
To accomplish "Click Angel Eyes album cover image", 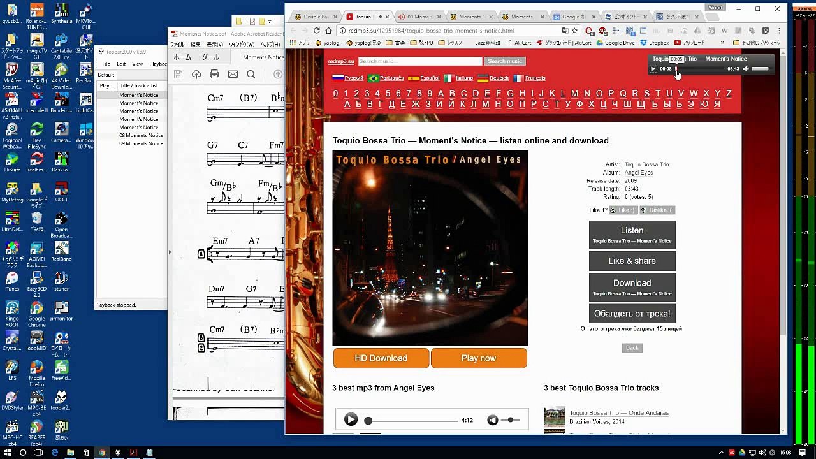I will [x=430, y=248].
